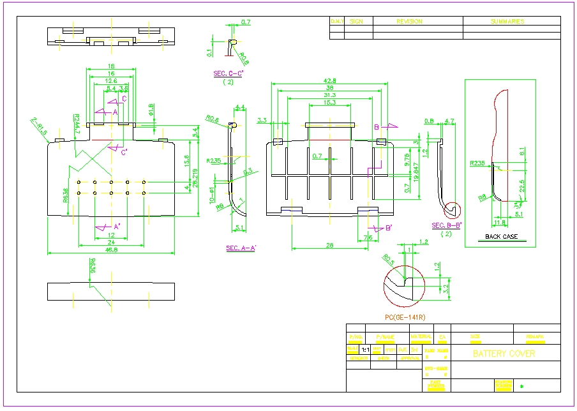Click the MATERIAL field in title block
Screen dimensions: 577x411
coord(421,337)
